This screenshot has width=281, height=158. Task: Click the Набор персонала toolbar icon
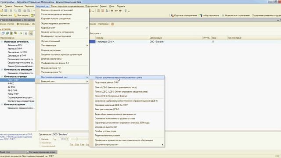[201, 16]
